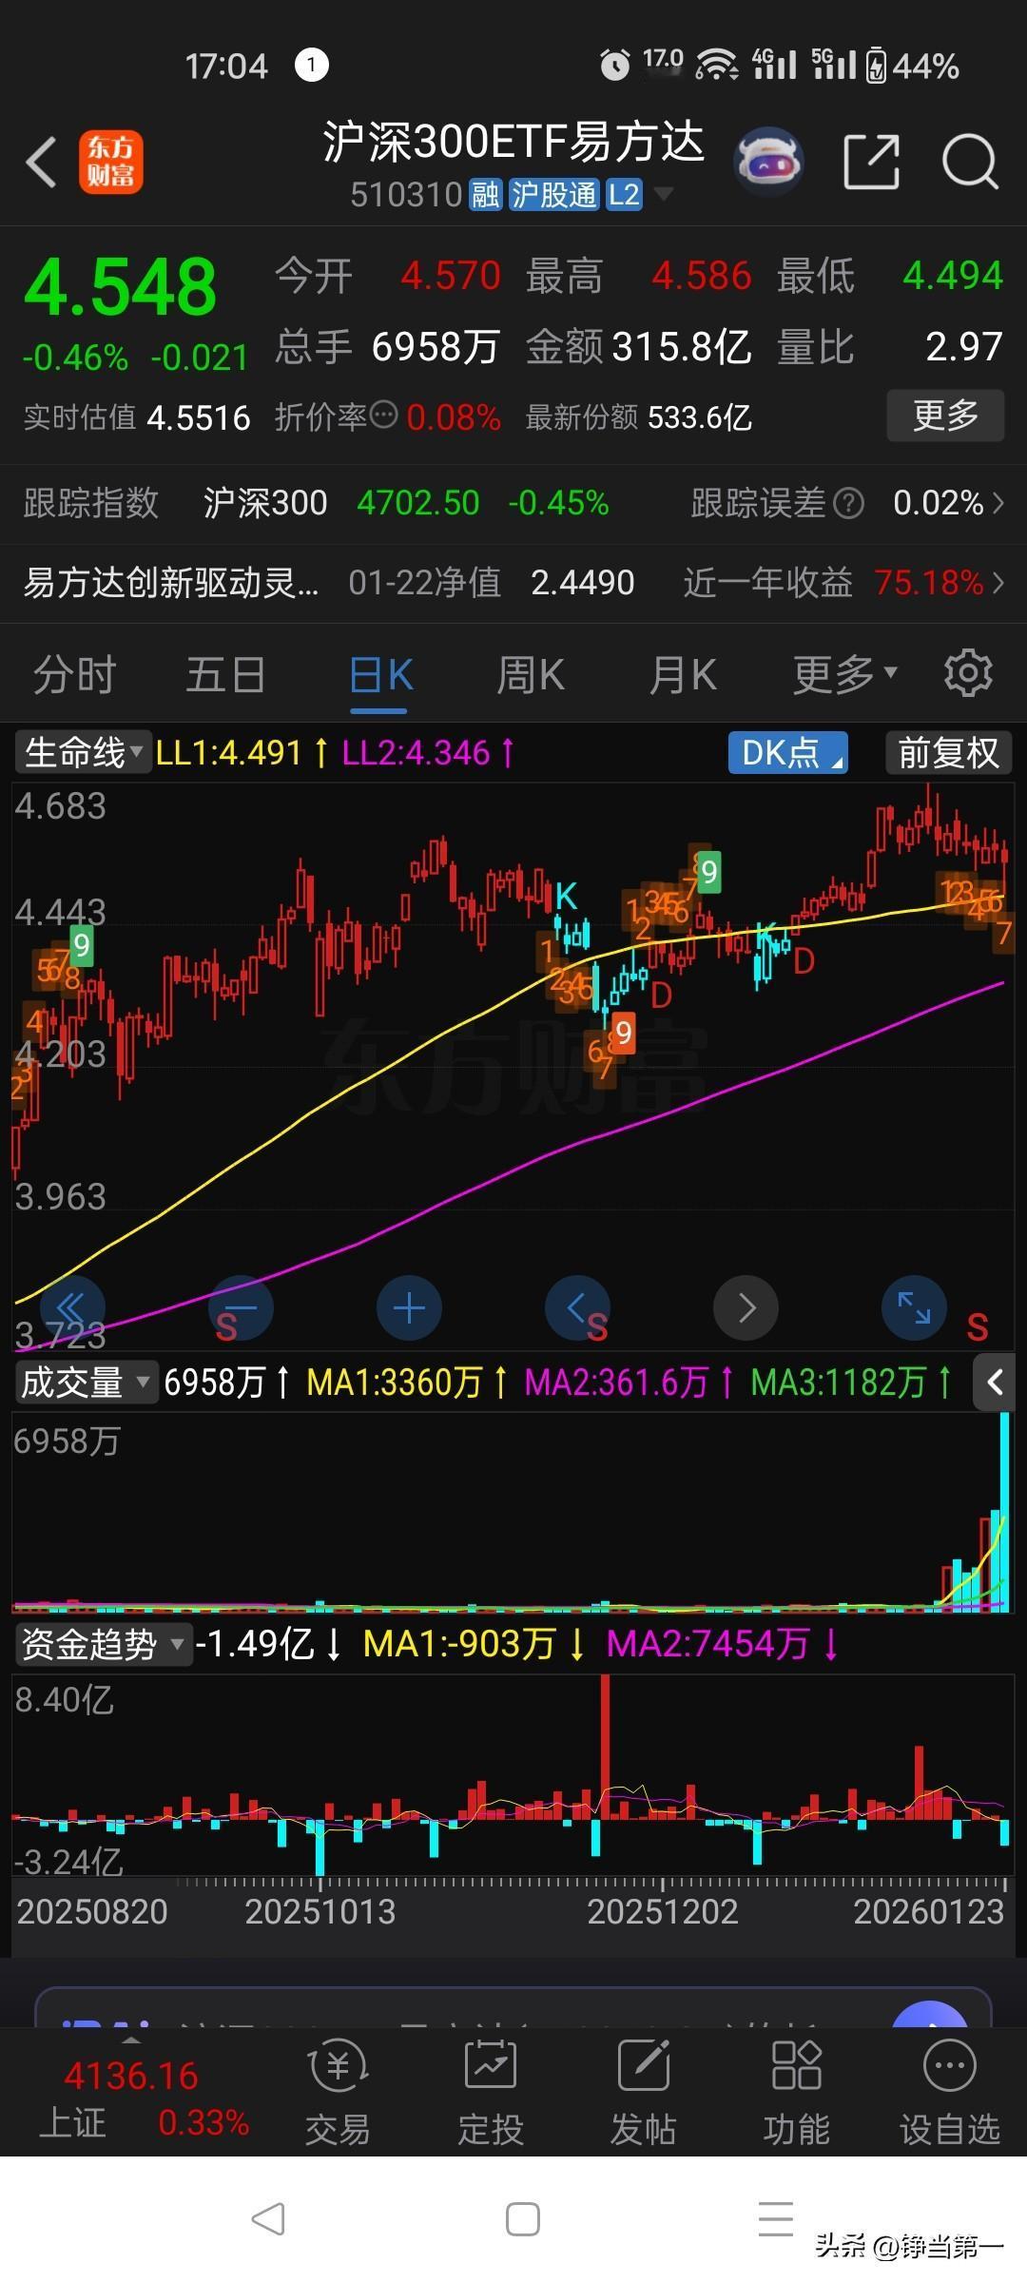Tap the 沪股通 tag
The image size is (1027, 2282).
pyautogui.click(x=553, y=194)
